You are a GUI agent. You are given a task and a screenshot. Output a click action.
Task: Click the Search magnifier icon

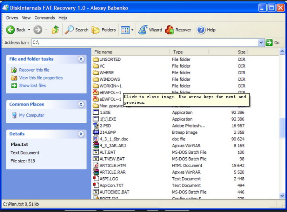(x=69, y=30)
